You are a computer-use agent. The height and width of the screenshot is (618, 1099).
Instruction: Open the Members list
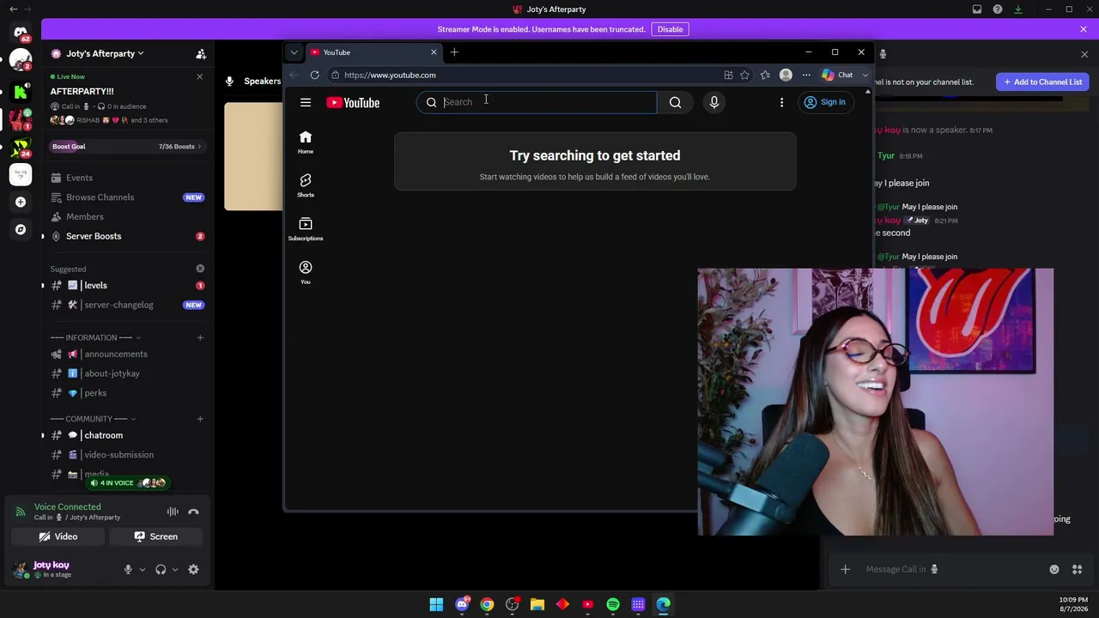tap(127, 216)
